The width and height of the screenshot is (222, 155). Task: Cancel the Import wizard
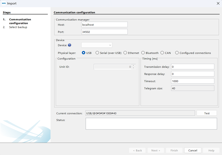click(193, 150)
